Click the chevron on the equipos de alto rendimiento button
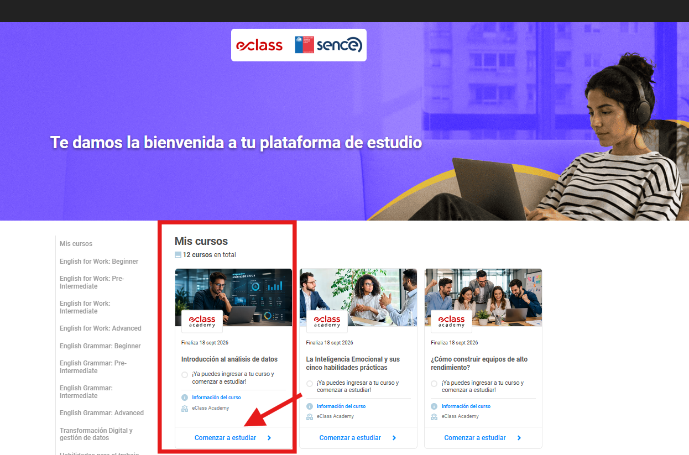 (x=519, y=438)
